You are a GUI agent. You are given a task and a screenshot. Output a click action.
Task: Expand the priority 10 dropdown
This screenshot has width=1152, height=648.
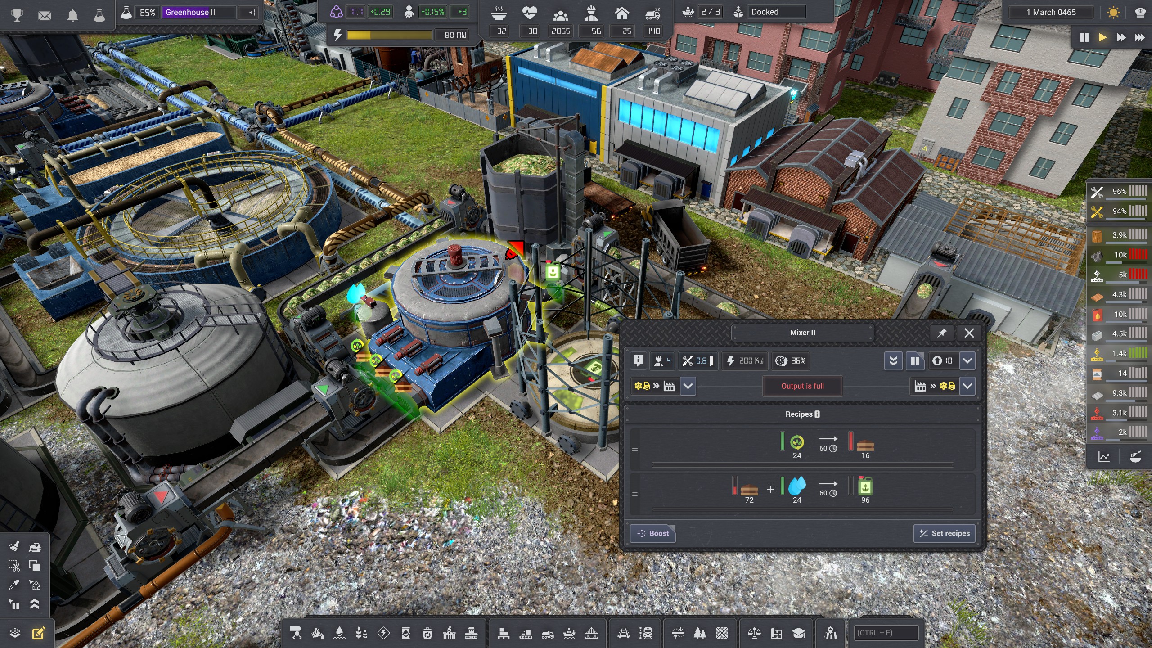tap(967, 361)
